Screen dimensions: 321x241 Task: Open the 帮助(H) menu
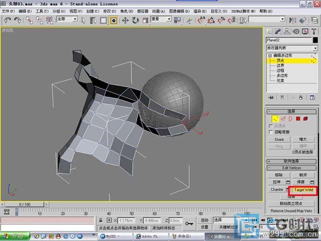point(266,11)
